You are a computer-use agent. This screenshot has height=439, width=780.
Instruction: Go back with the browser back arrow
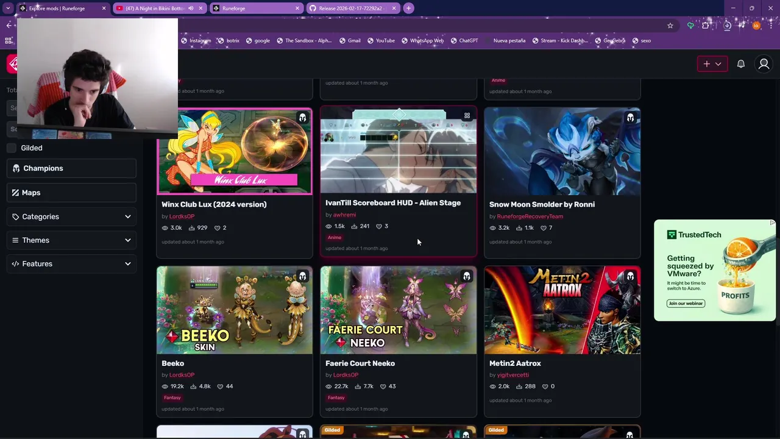click(x=9, y=26)
